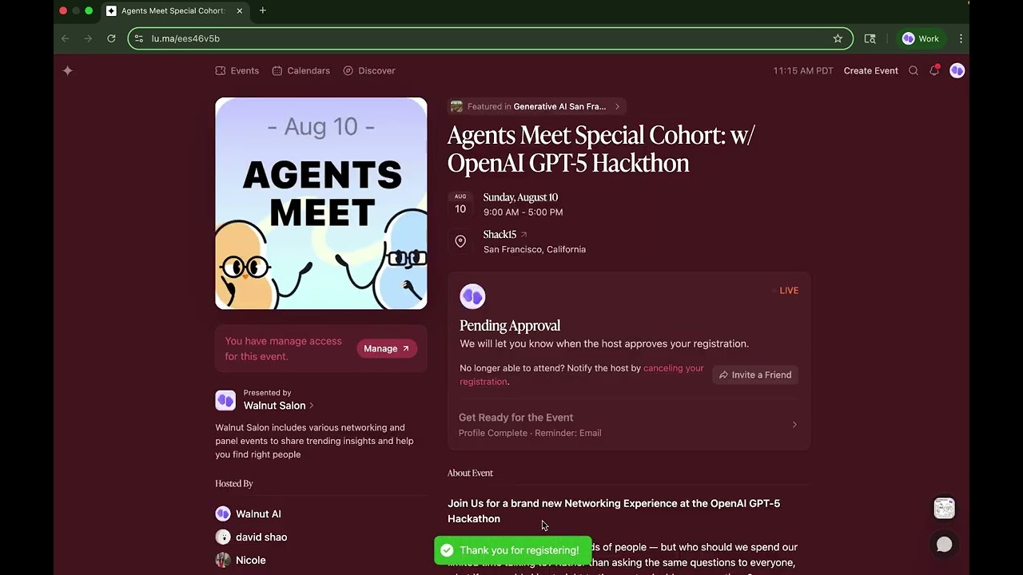Bookmark page with star icon

click(838, 38)
